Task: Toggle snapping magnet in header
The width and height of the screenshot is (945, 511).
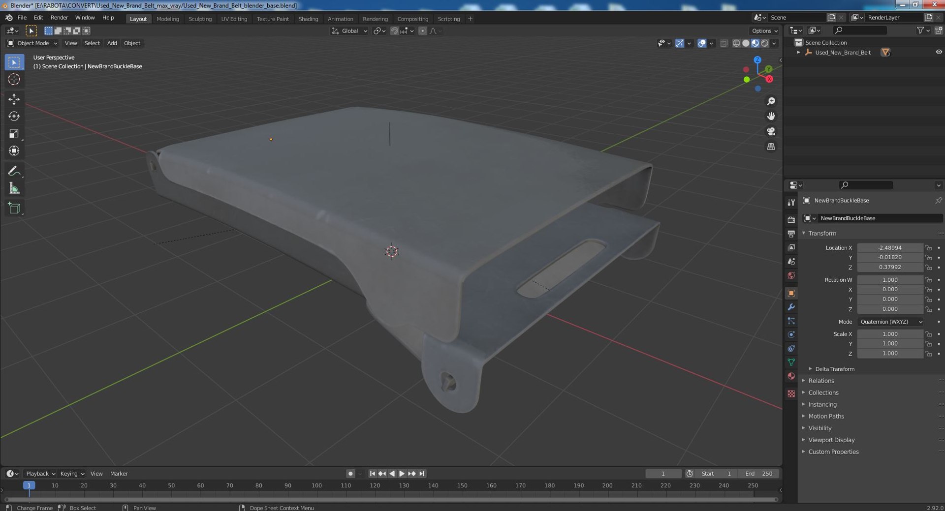Action: tap(394, 30)
